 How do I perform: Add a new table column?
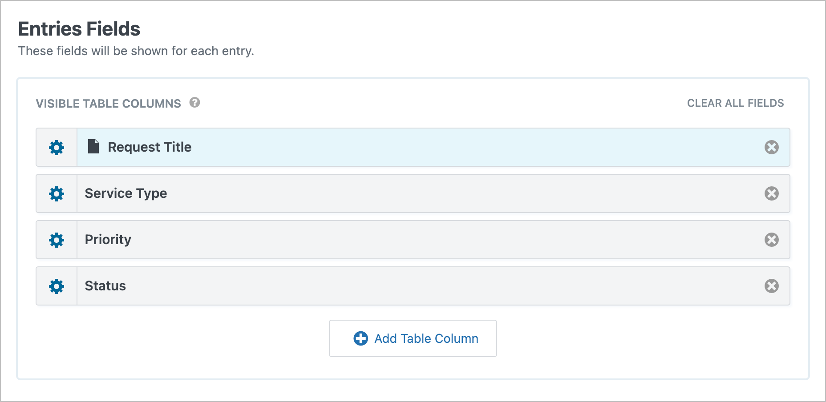pos(413,338)
